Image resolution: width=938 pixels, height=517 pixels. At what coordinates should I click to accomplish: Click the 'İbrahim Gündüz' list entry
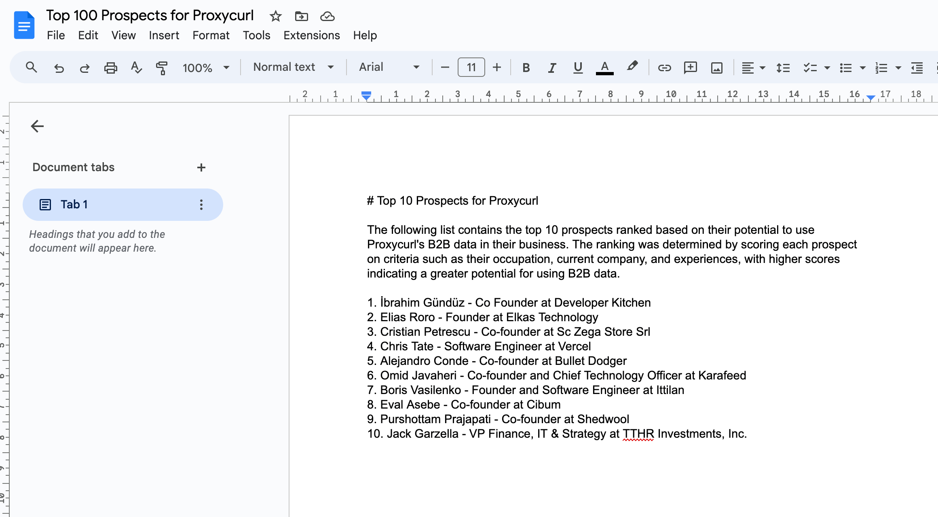tap(509, 303)
